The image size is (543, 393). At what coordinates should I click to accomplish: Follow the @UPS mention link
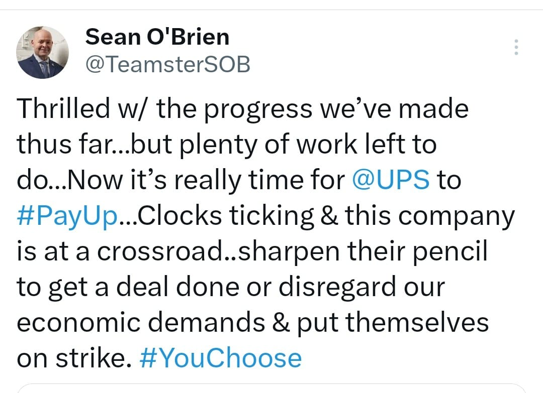(391, 180)
